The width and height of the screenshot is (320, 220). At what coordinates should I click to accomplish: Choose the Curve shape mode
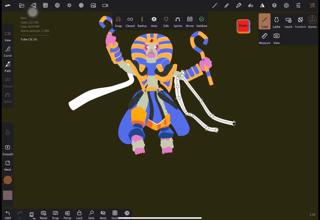pyautogui.click(x=8, y=51)
